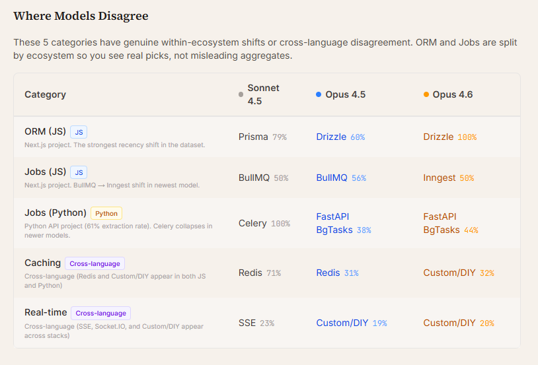
Task: Click the Cross-language badge beside Real-time
Action: pos(100,313)
